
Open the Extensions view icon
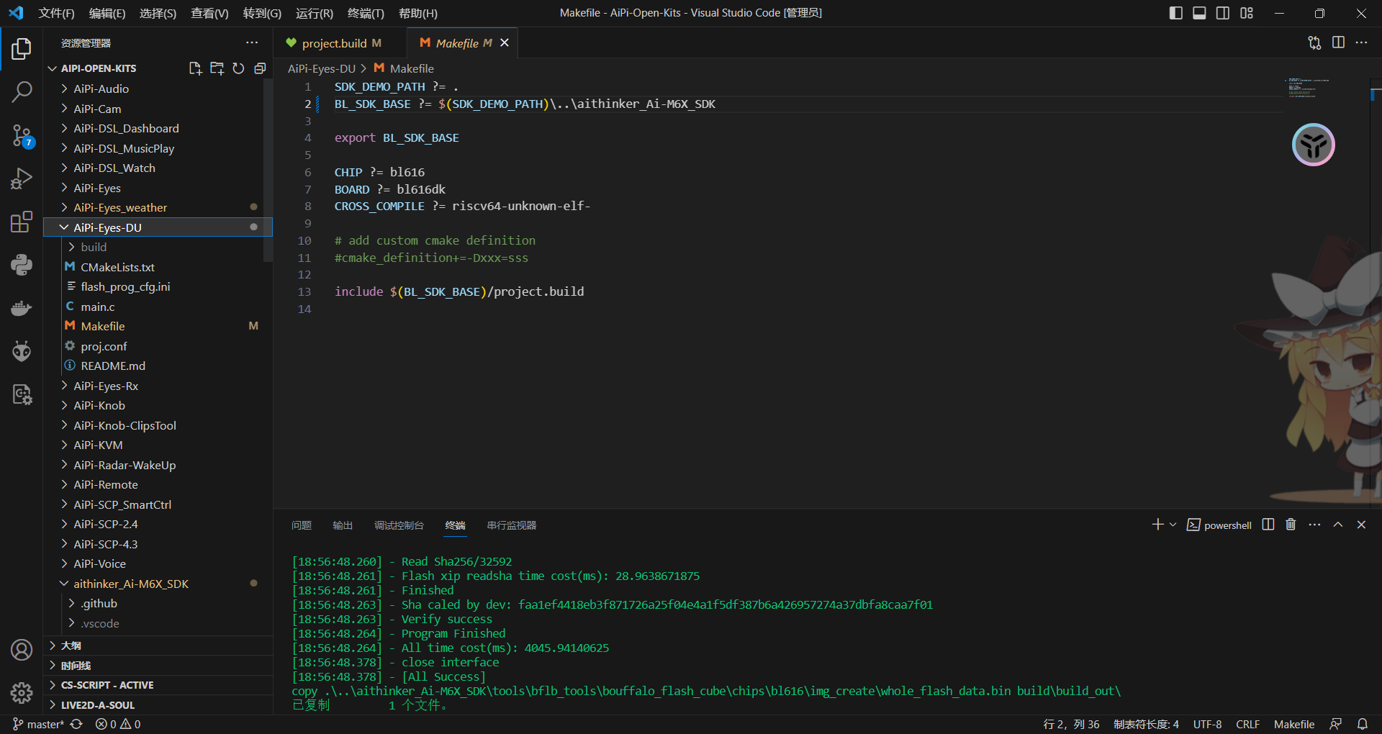pos(22,222)
